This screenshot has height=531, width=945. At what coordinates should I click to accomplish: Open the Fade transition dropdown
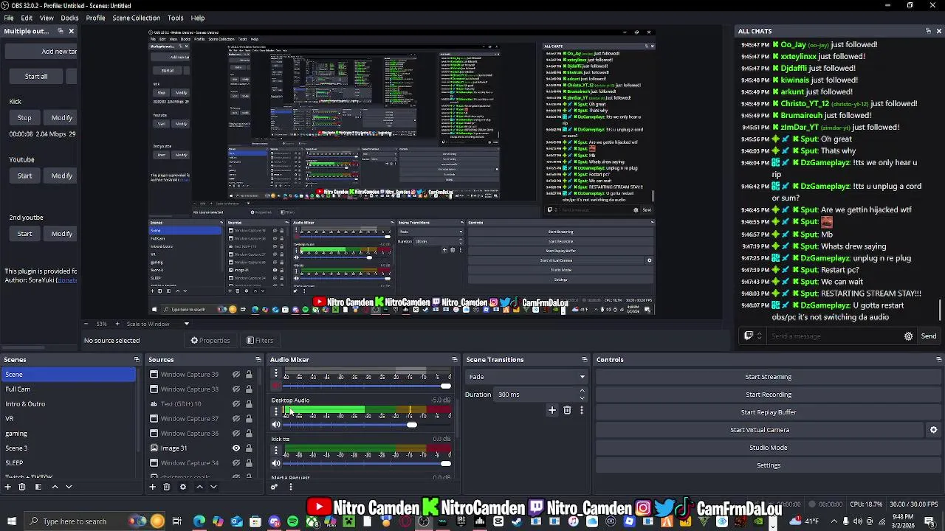pyautogui.click(x=526, y=377)
